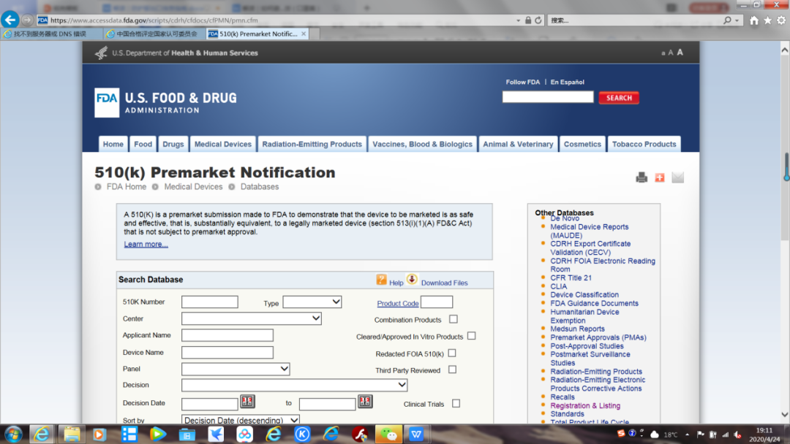Screen dimensions: 790x444
Task: Print page using printer icon
Action: coord(642,177)
